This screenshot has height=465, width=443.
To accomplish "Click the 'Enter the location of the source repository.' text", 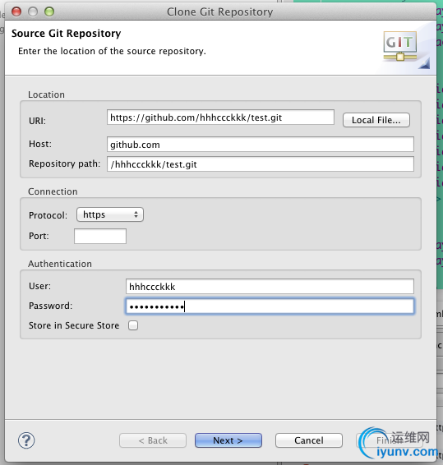I will coord(112,51).
